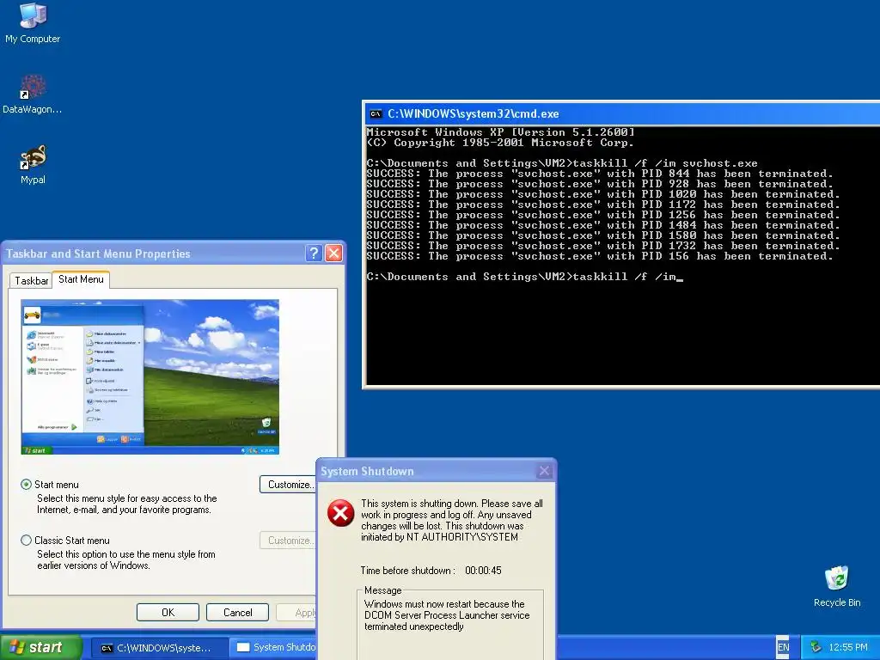Viewport: 880px width, 660px height.
Task: Click the command prompt input line
Action: point(524,277)
